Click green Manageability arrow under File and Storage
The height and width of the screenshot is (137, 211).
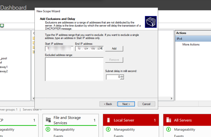point(48,129)
